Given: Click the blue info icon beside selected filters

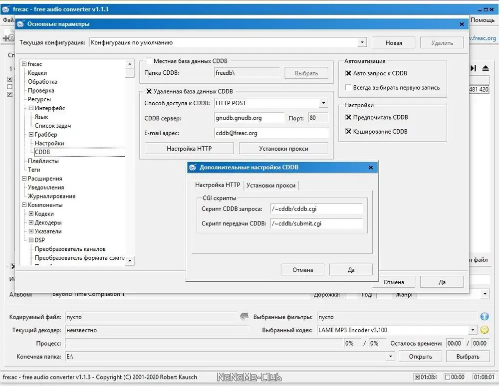Looking at the screenshot, I should (485, 316).
